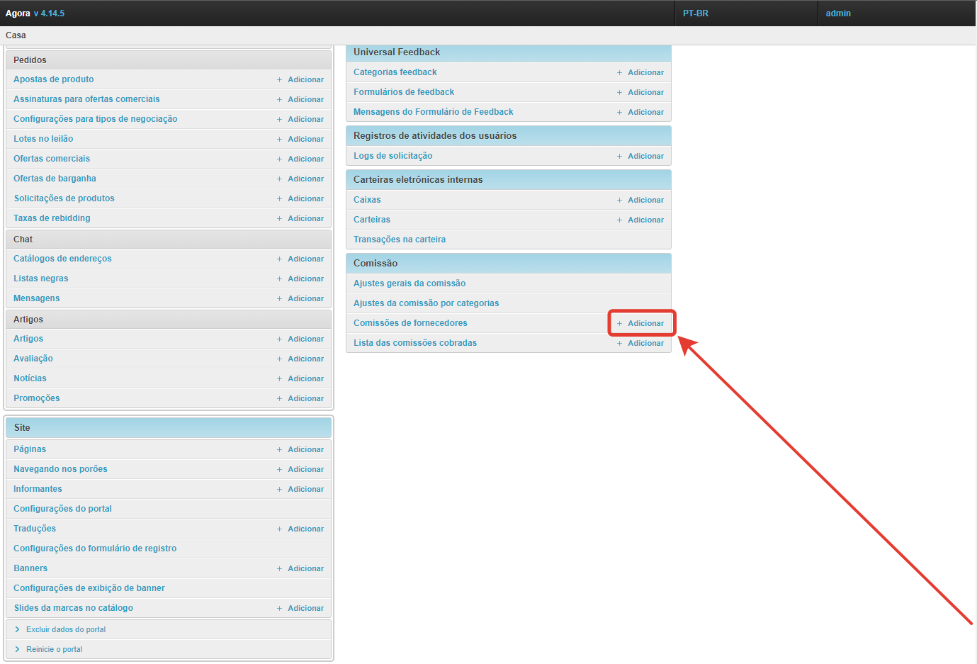Click the plus icon for Logs de solicitação
Screen dimensions: 977x664
point(619,157)
